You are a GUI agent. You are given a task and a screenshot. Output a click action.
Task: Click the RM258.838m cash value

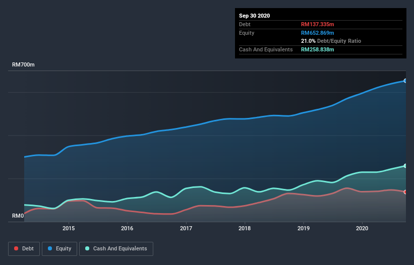point(317,49)
